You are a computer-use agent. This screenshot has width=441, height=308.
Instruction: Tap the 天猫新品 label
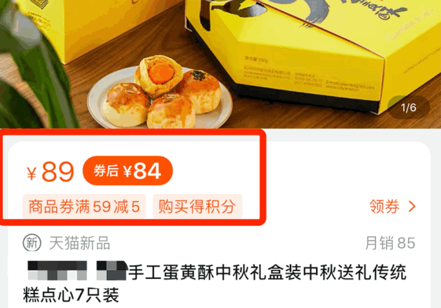pos(79,243)
